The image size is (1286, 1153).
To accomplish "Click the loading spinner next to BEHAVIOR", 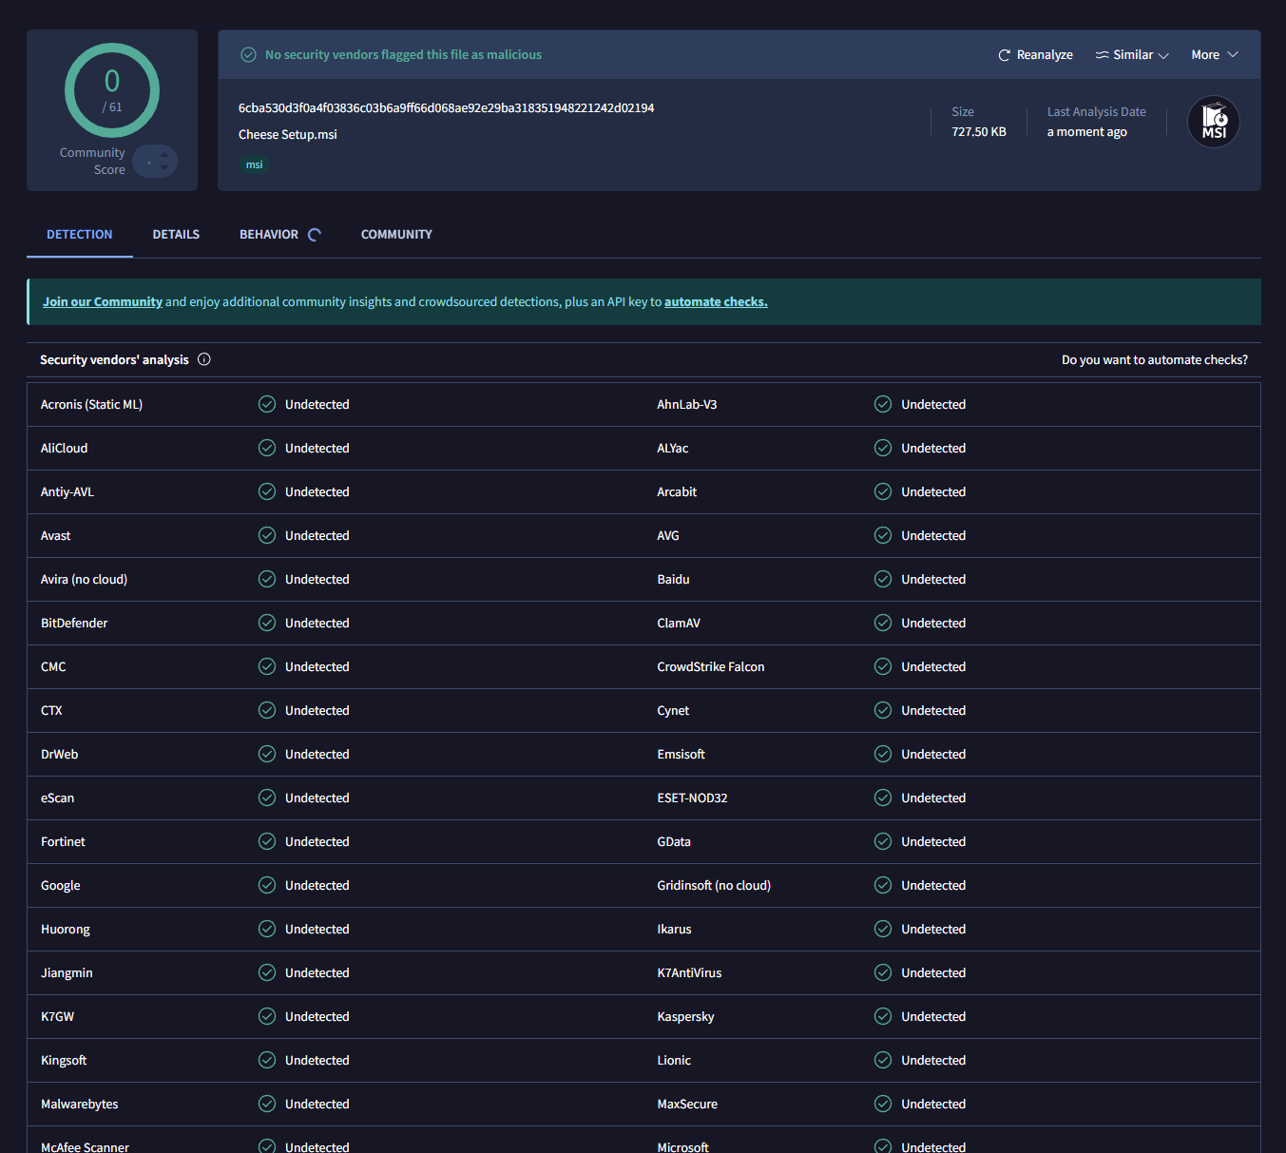I will [315, 235].
